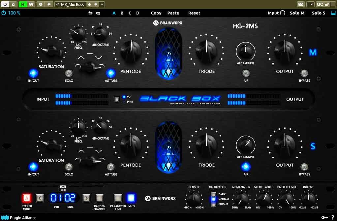
Task: Select settings bank C
Action: click(130, 13)
